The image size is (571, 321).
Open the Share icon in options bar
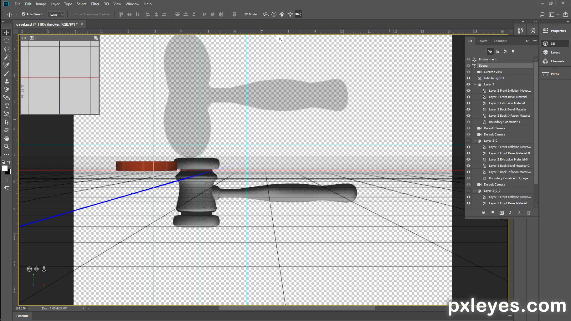565,14
